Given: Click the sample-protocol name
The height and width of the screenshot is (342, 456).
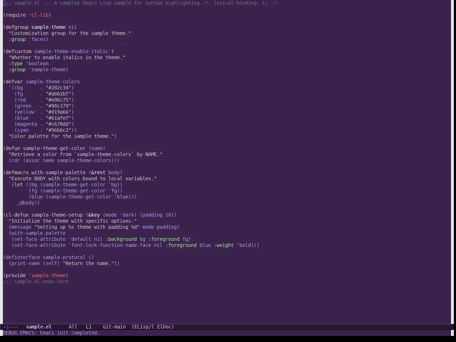Looking at the screenshot, I should coord(64,257).
